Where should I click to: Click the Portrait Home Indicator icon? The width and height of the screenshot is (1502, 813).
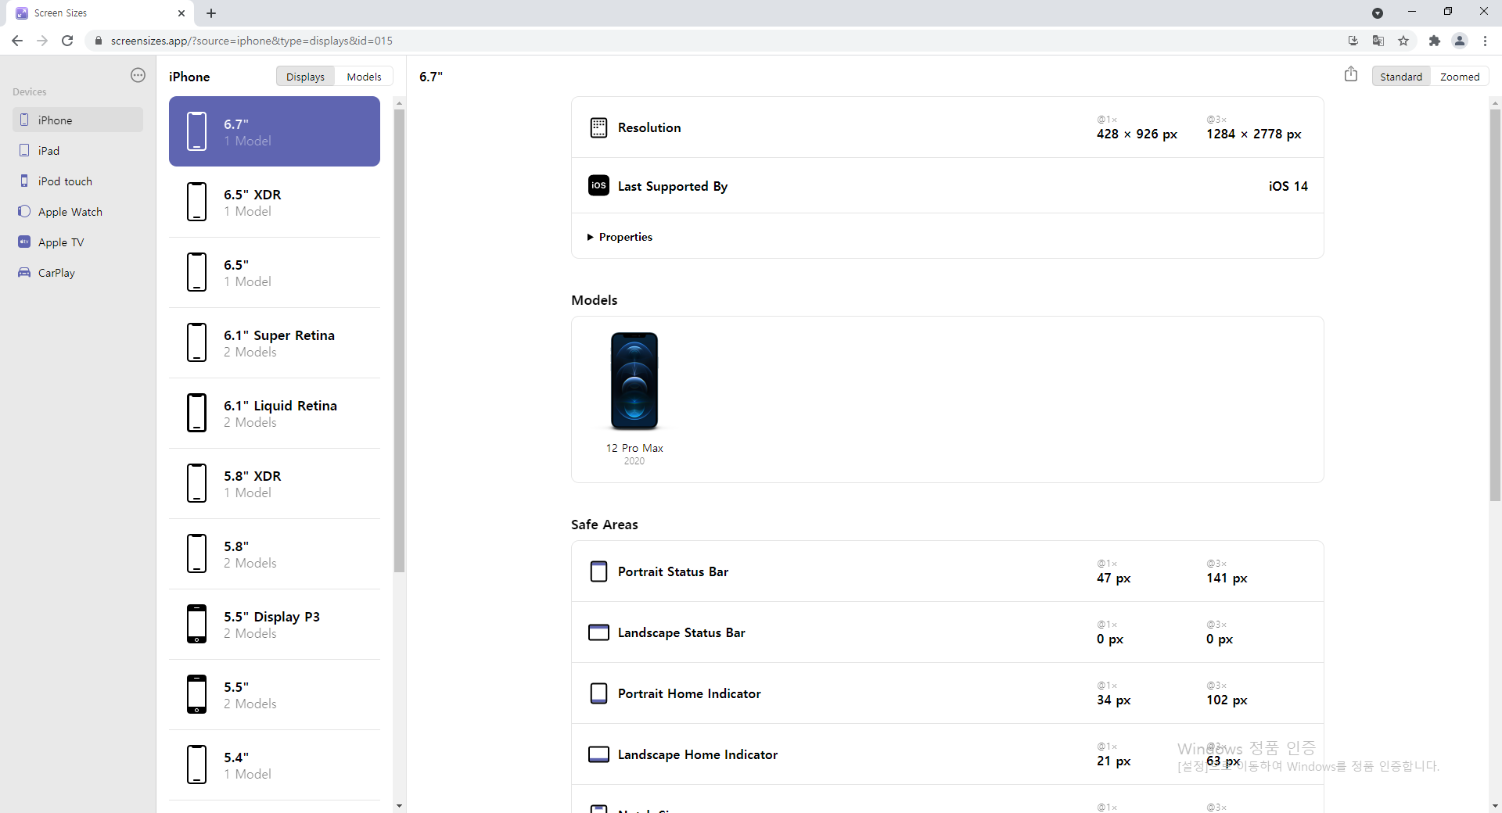coord(598,693)
